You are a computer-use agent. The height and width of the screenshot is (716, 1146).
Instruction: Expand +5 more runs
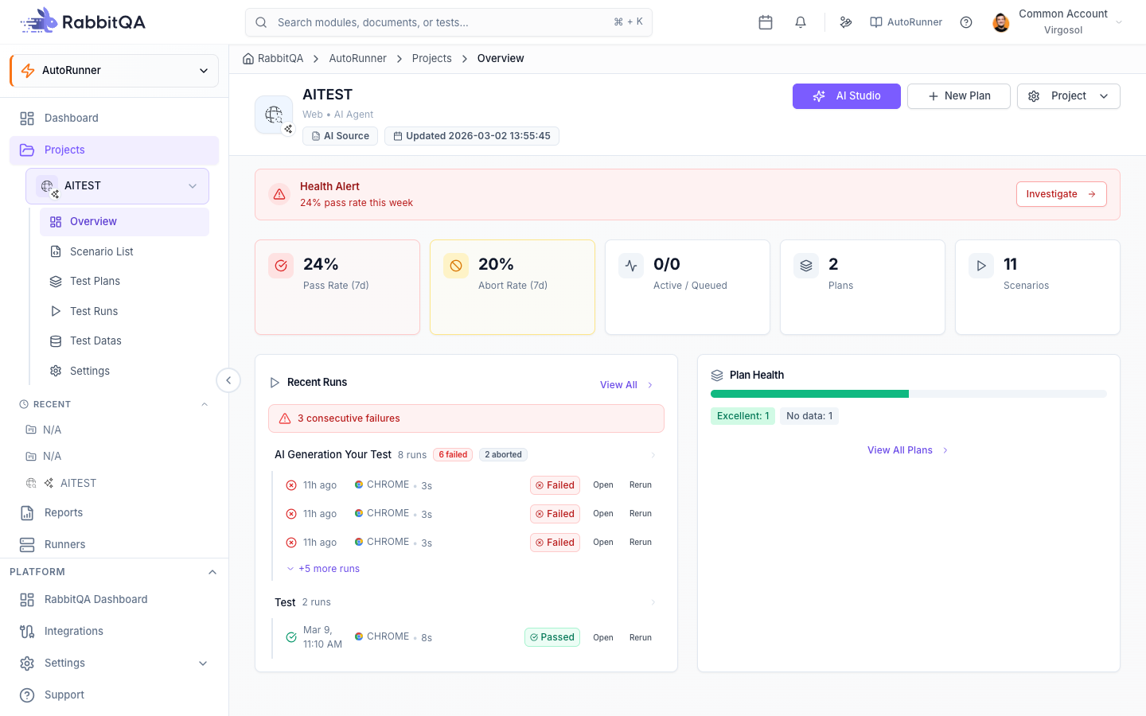coord(323,569)
